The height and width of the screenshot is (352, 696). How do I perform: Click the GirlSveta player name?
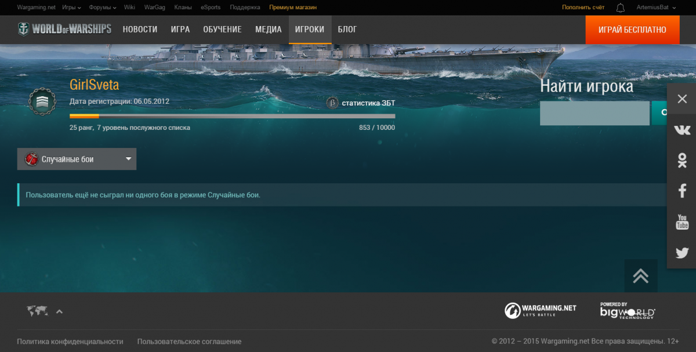point(94,85)
